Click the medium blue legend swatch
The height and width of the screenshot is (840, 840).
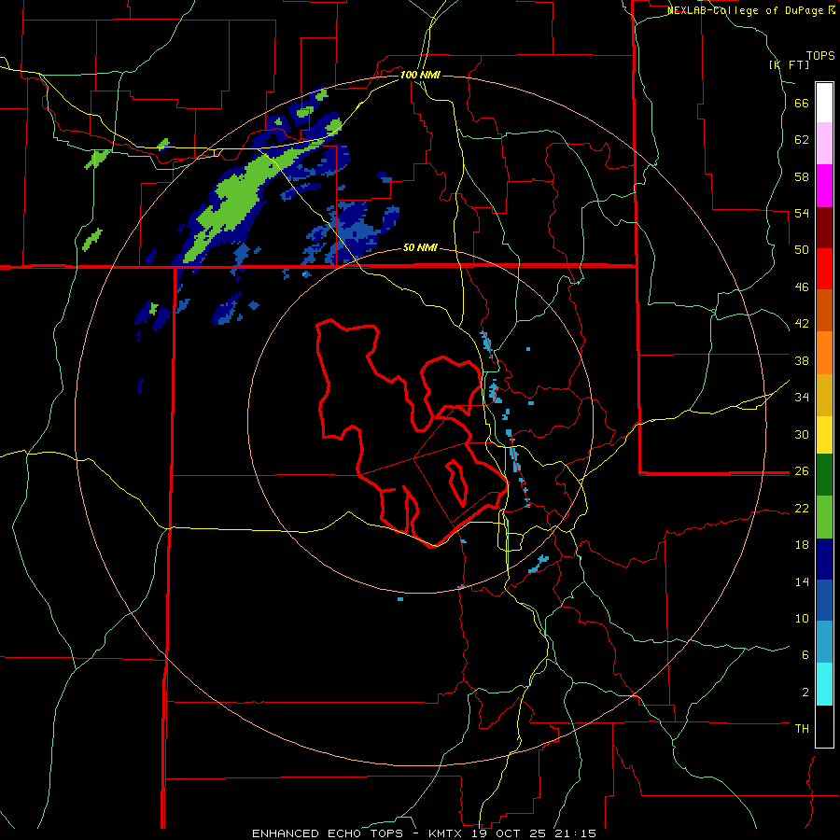[824, 600]
